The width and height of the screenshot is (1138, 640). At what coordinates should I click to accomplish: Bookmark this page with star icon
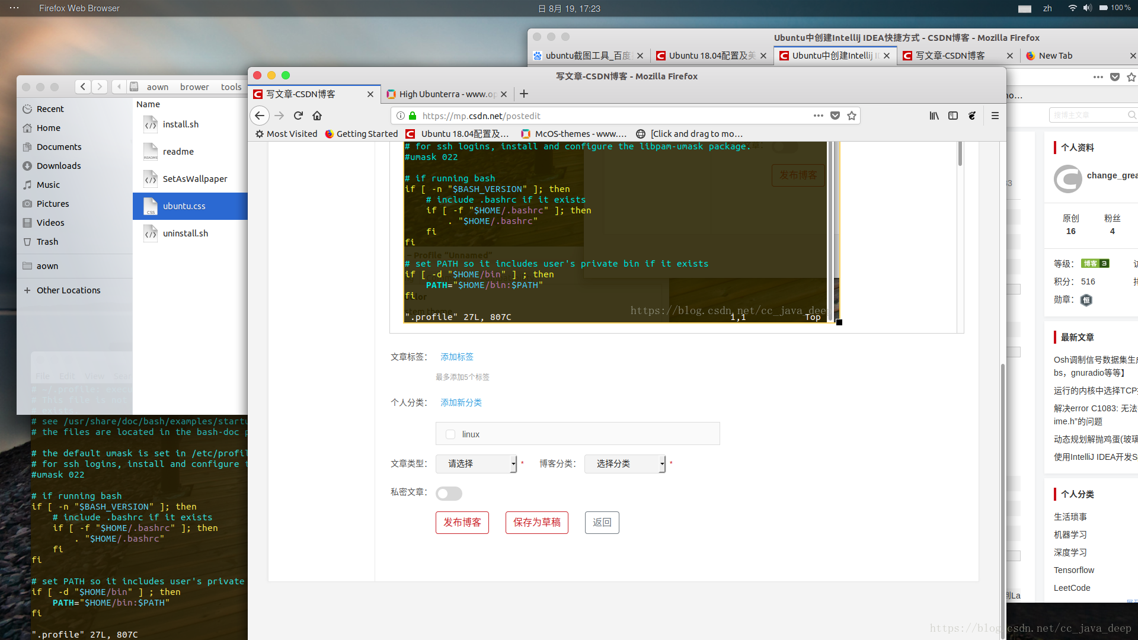coord(852,116)
